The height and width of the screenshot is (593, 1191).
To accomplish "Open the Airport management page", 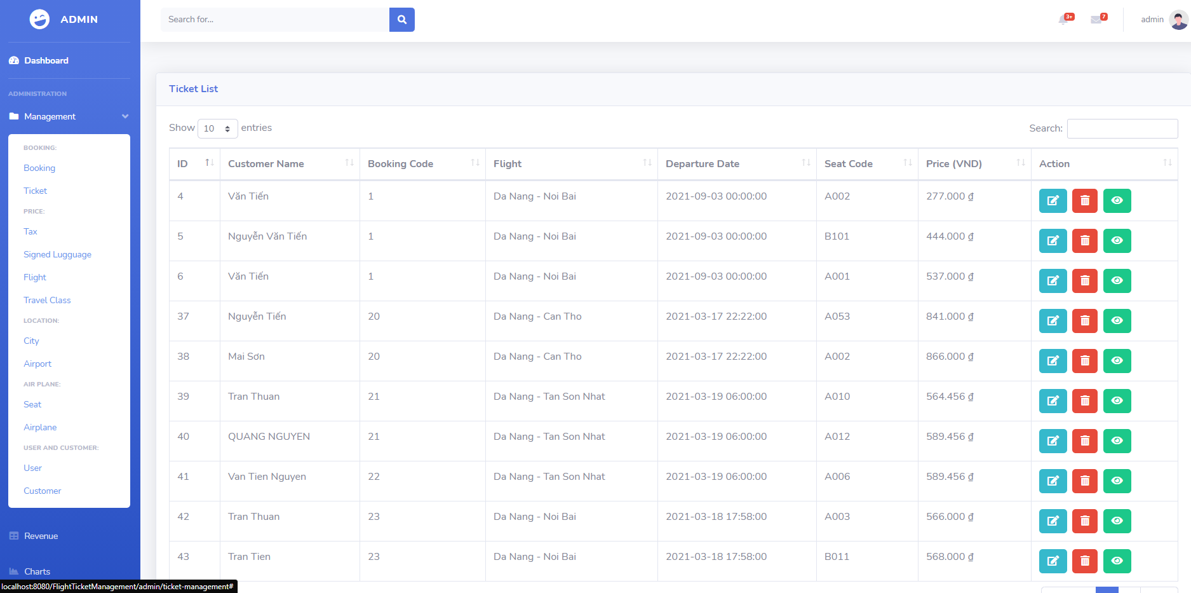I will tap(37, 364).
